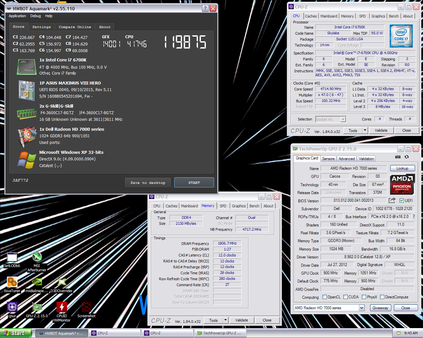Open the Socket #1 selection dropdown
This screenshot has width=423, height=338.
343,119
